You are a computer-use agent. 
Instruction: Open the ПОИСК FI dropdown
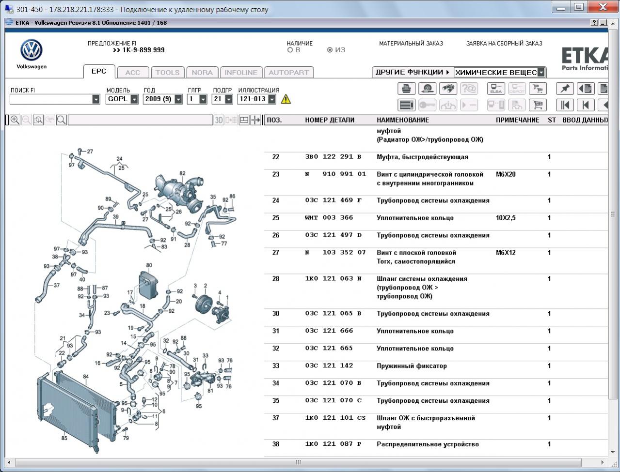coord(96,99)
